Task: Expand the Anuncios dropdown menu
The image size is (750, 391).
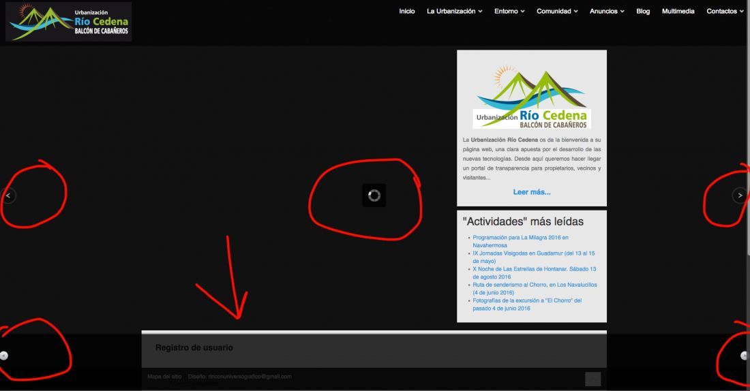Action: coord(607,11)
